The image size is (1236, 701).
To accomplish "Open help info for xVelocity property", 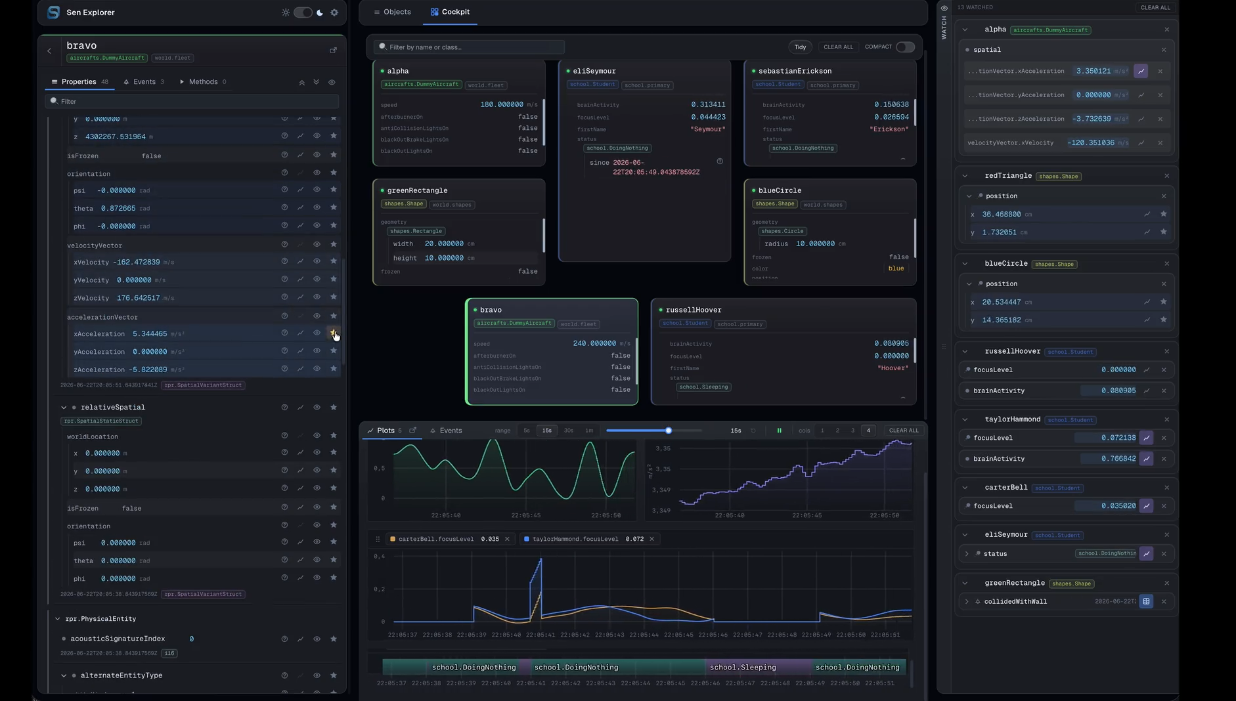I will coord(284,261).
